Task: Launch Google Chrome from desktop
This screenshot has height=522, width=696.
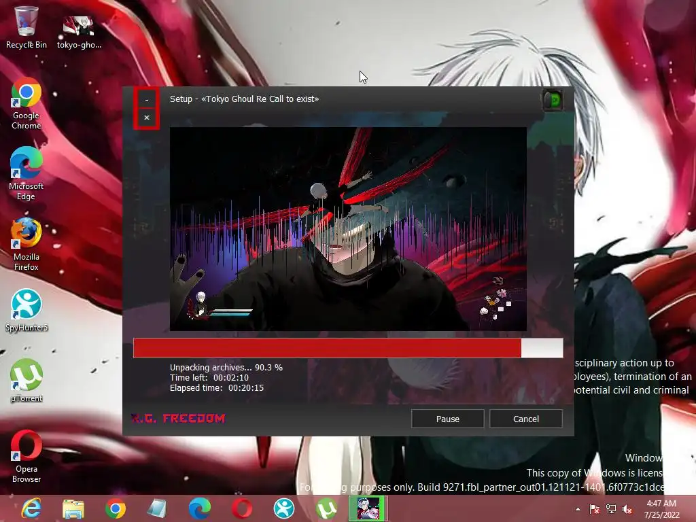Action: point(27,104)
